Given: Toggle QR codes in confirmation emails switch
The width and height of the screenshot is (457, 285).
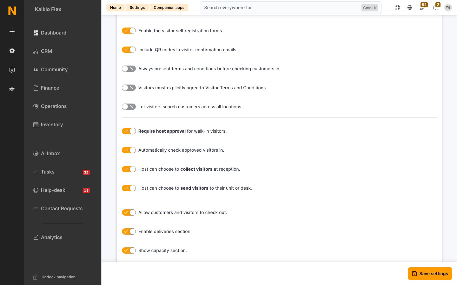Looking at the screenshot, I should pyautogui.click(x=129, y=50).
